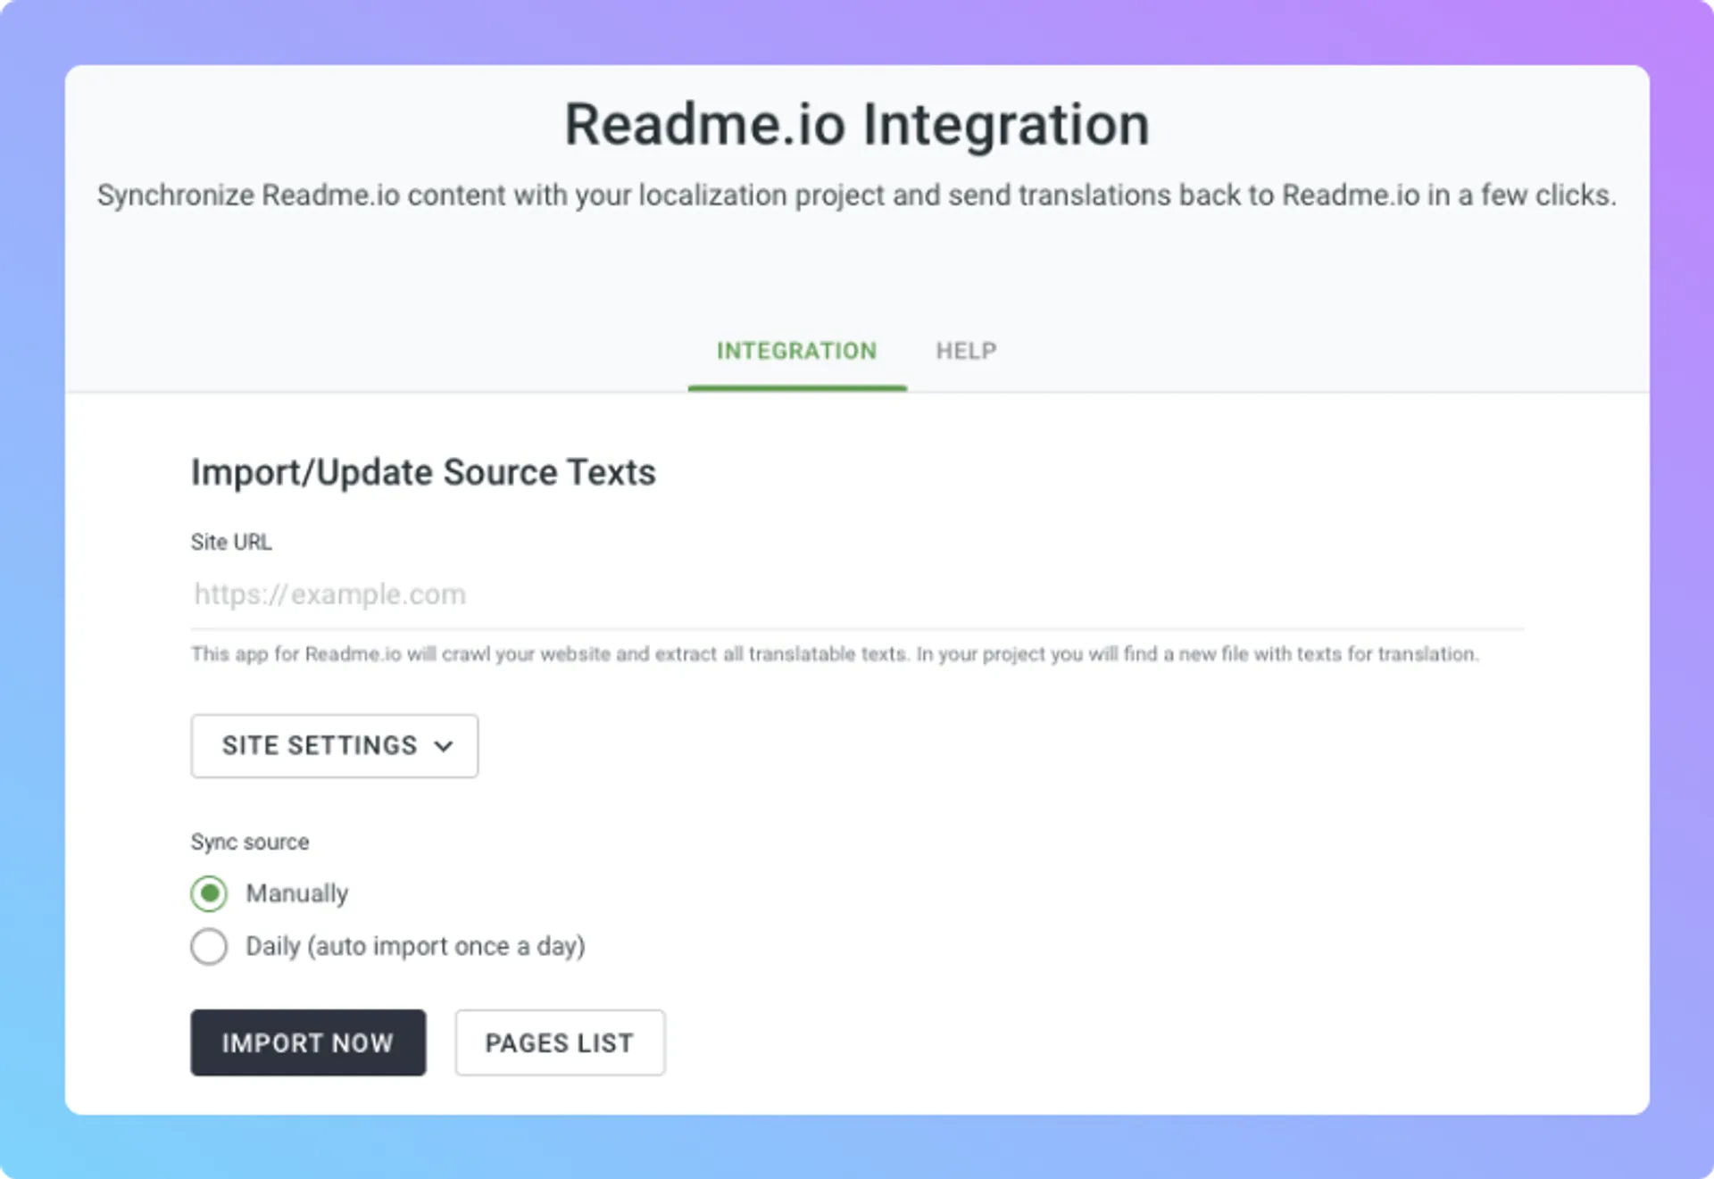This screenshot has height=1179, width=1714.
Task: Click the Readme.io Integration title
Action: (857, 124)
